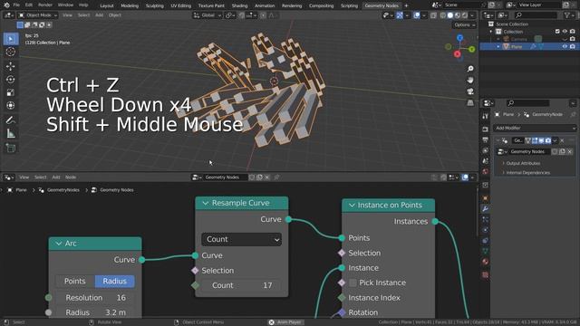Screen dimensions: 580x326
Task: Click the add workspace plus button
Action: click(x=406, y=5)
